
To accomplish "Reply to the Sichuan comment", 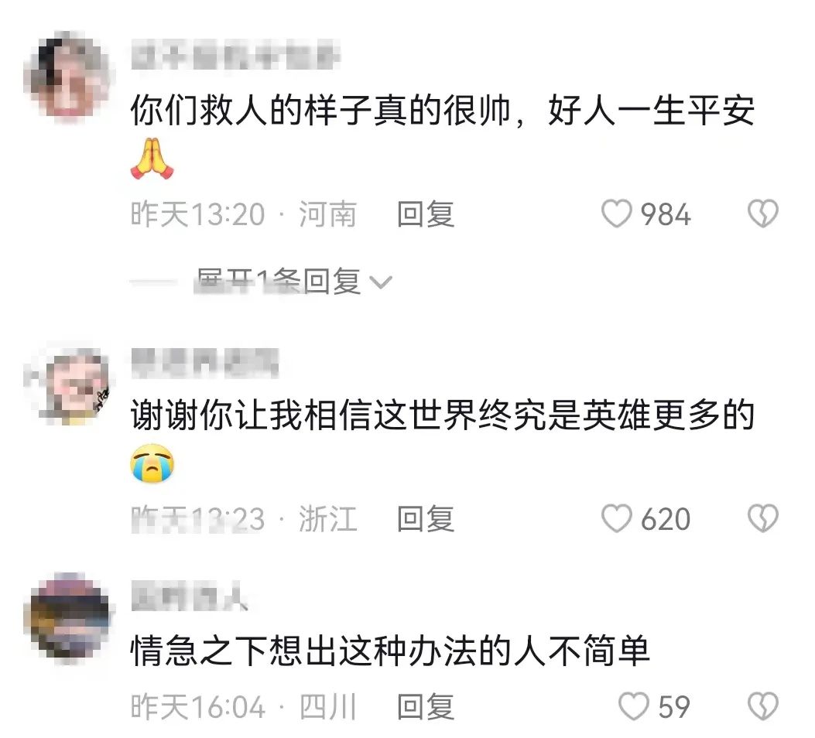I will [x=426, y=706].
